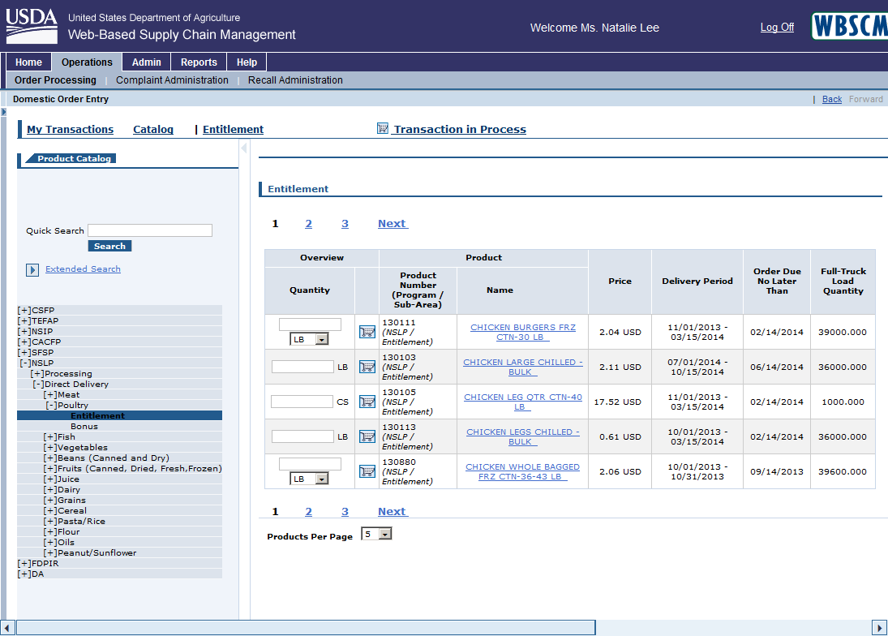Viewport: 888px width, 636px height.
Task: Click cart icon for Chicken Burgers row
Action: click(367, 332)
